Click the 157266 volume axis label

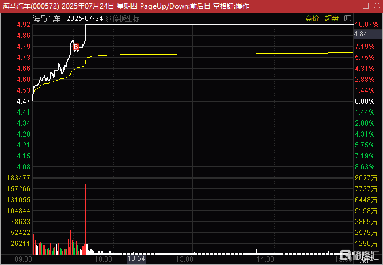click(18, 189)
